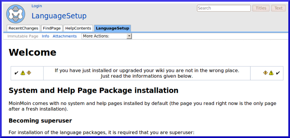Click the yellow warning triangle in left cell
The width and height of the screenshot is (290, 138).
pos(23,73)
